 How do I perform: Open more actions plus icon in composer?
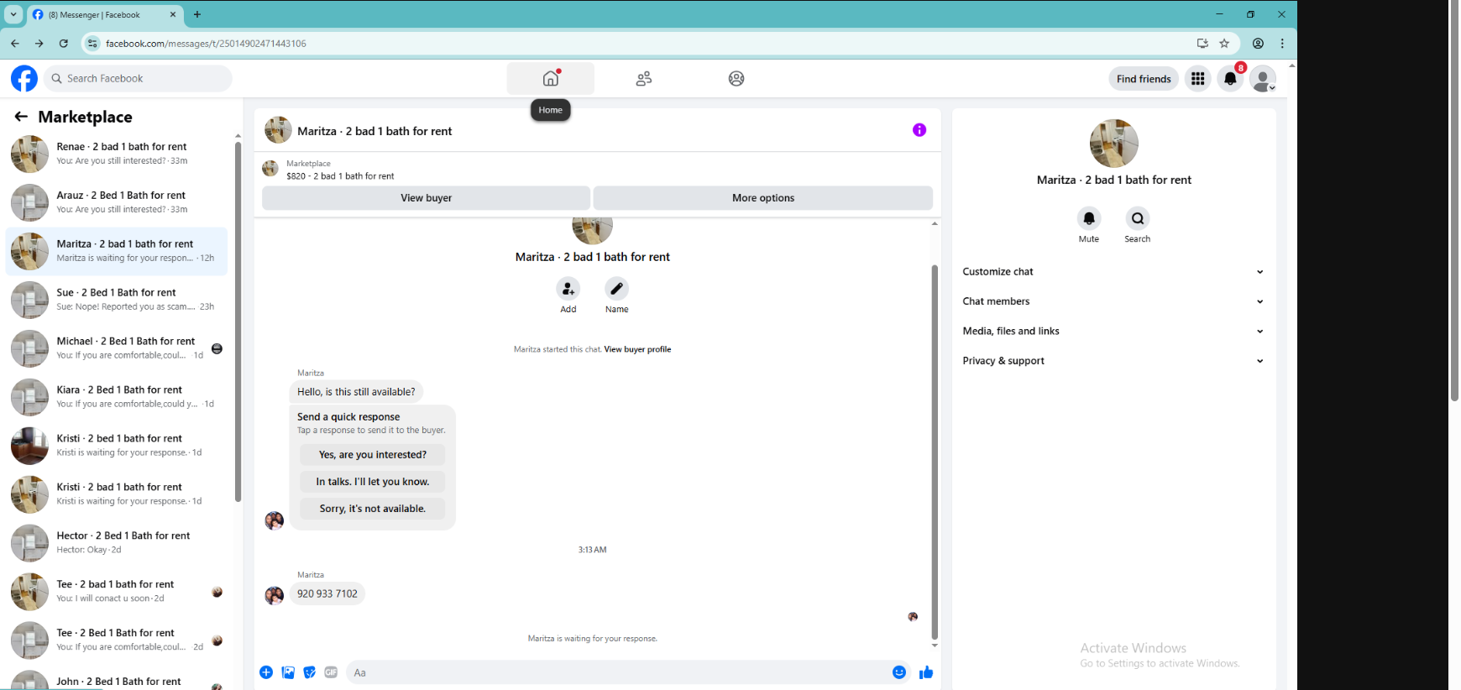tap(266, 672)
